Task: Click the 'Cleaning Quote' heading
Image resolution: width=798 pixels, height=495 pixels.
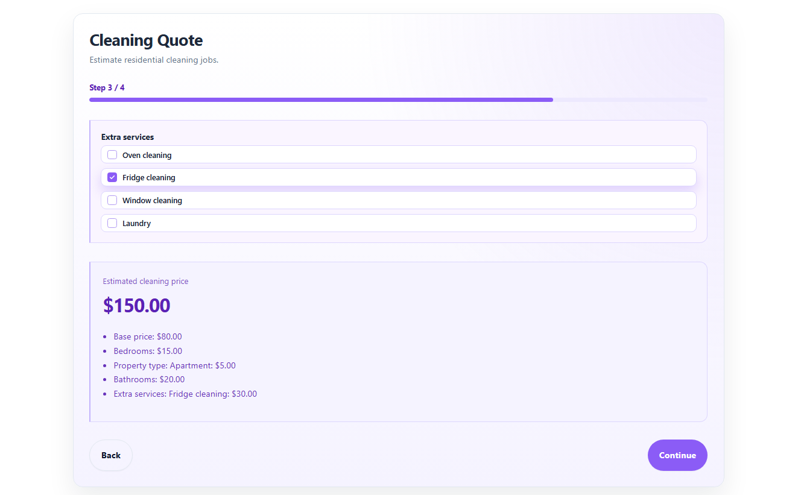Action: tap(146, 40)
